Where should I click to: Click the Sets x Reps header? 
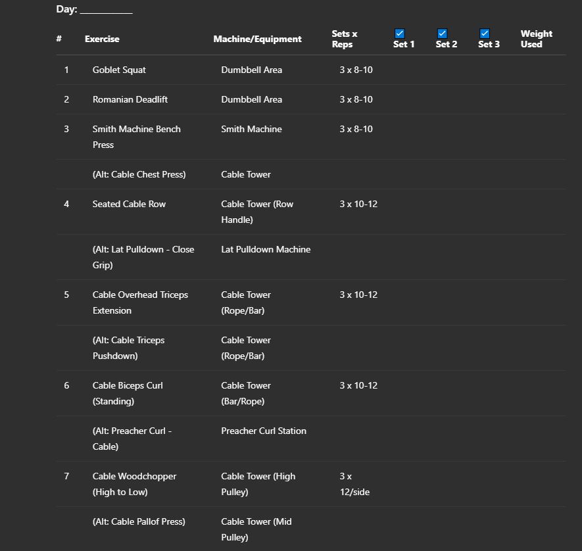tap(345, 39)
